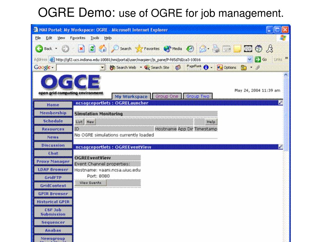322x242 pixels.
Task: Open Discussion in the sidebar
Action: [53, 145]
